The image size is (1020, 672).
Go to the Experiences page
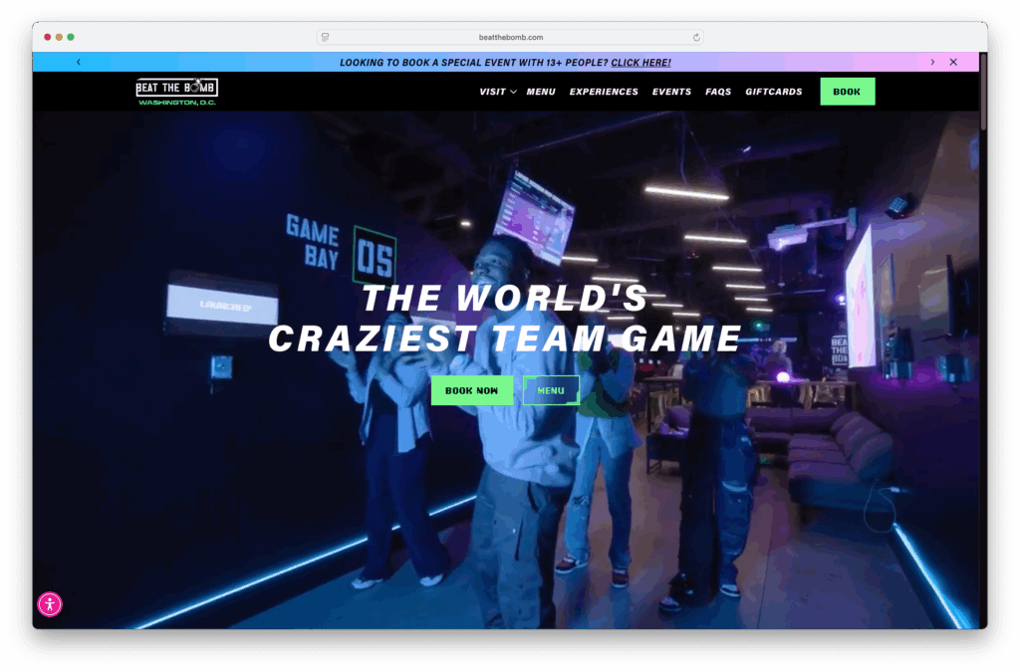coord(604,92)
